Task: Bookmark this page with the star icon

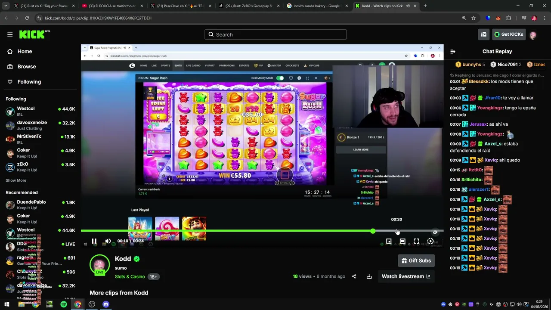Action: click(x=474, y=18)
